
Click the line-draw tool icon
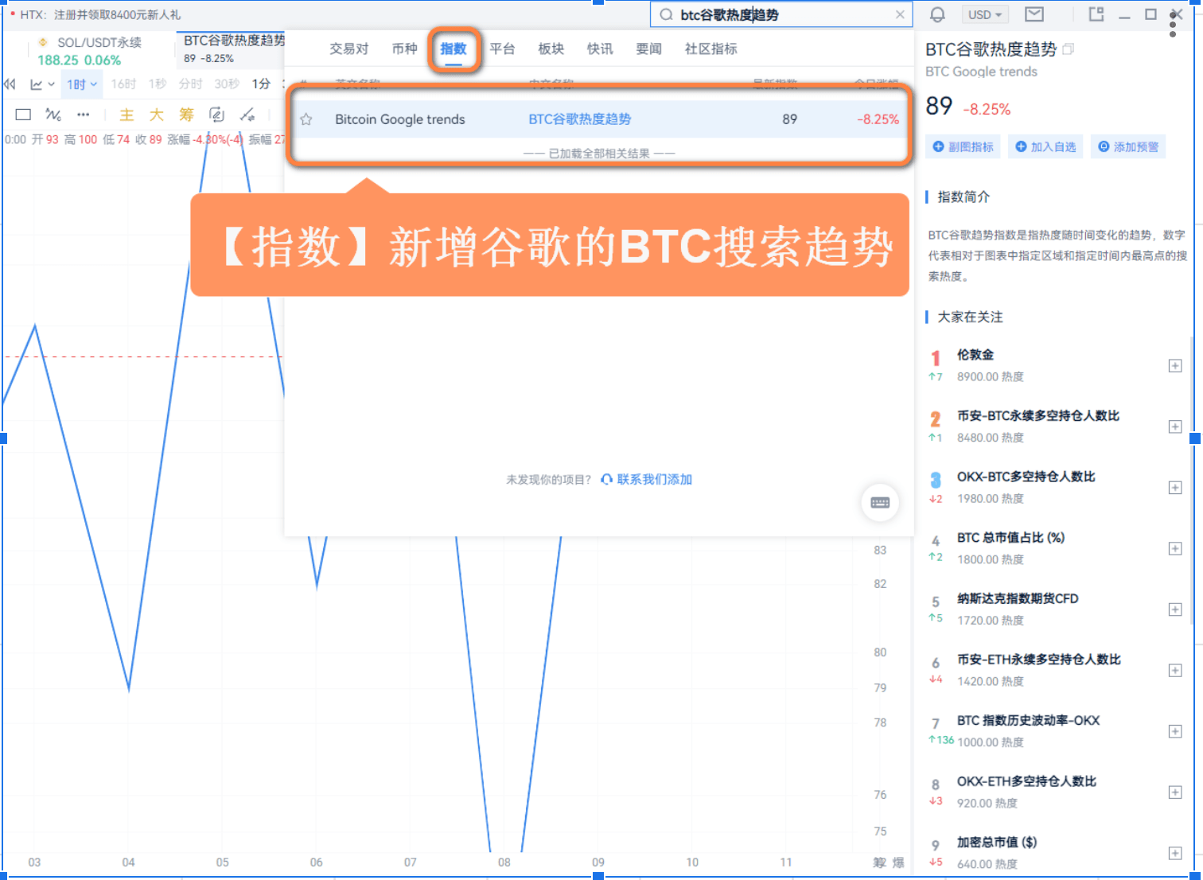pyautogui.click(x=247, y=115)
